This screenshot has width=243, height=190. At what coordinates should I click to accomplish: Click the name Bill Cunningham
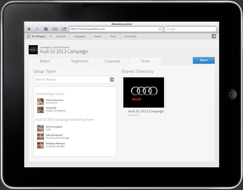click(x=54, y=127)
